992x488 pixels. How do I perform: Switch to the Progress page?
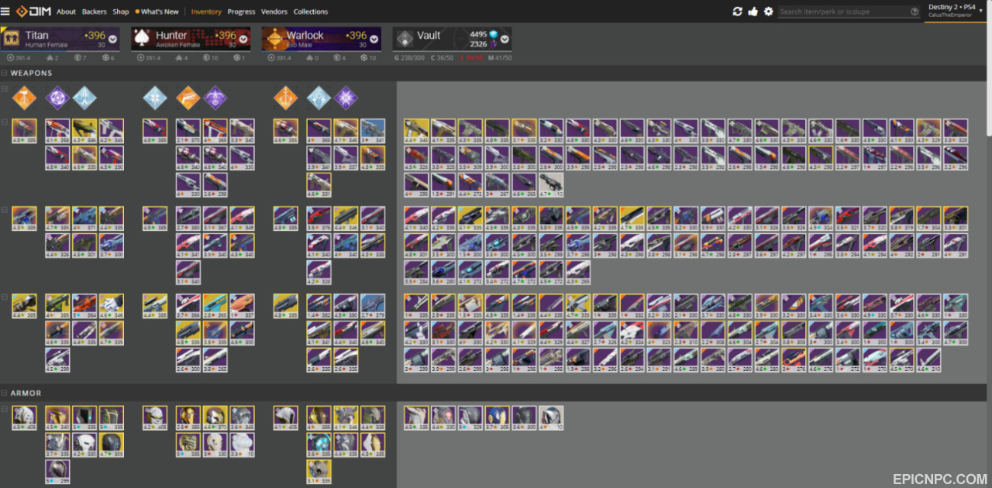tap(241, 12)
